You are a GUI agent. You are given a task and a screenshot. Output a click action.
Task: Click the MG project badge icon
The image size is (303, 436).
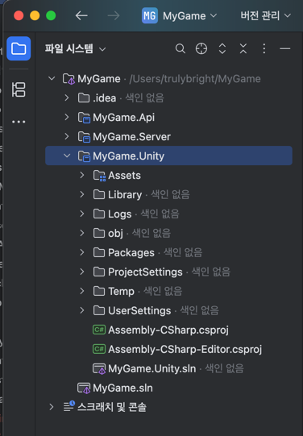[x=150, y=15]
